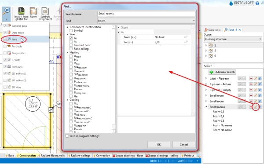Check the Symbol checkbox
264x164 pixels.
71,31
